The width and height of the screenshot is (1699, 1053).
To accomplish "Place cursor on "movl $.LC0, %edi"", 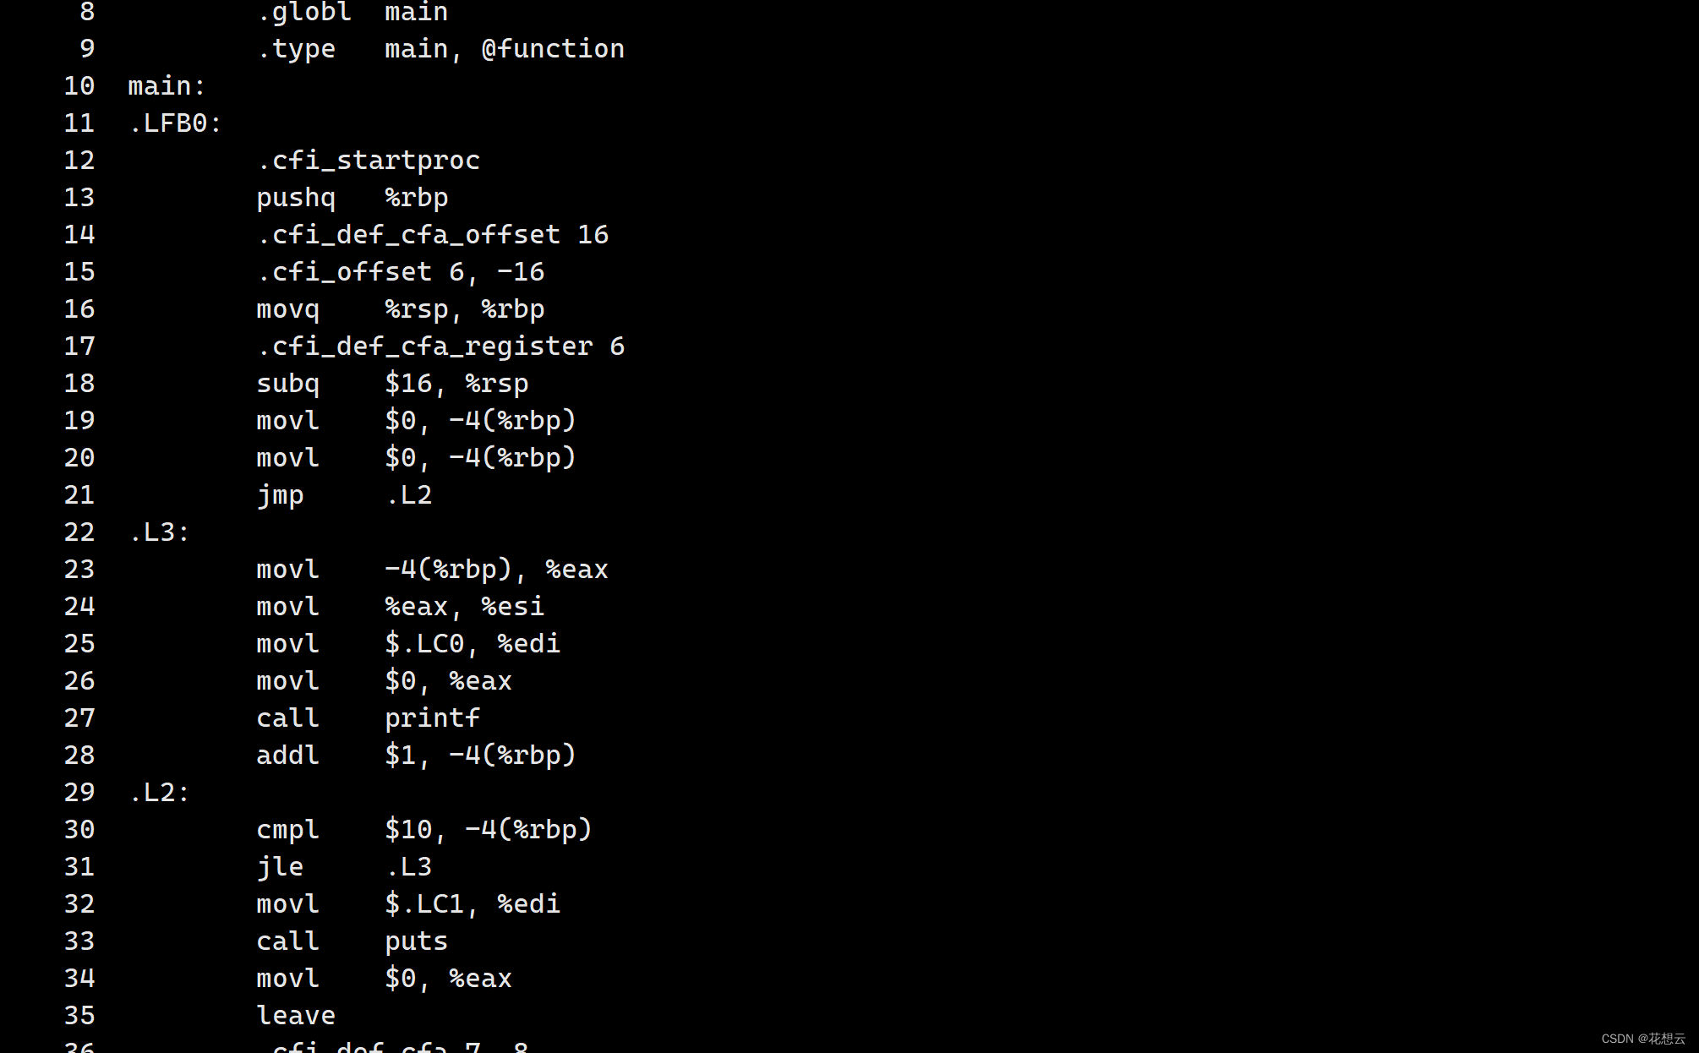I will coord(407,644).
